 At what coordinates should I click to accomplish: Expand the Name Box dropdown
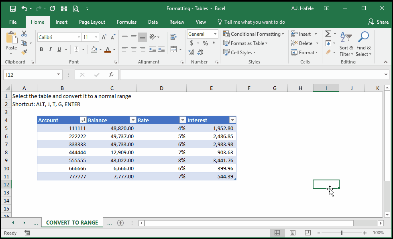(58, 74)
